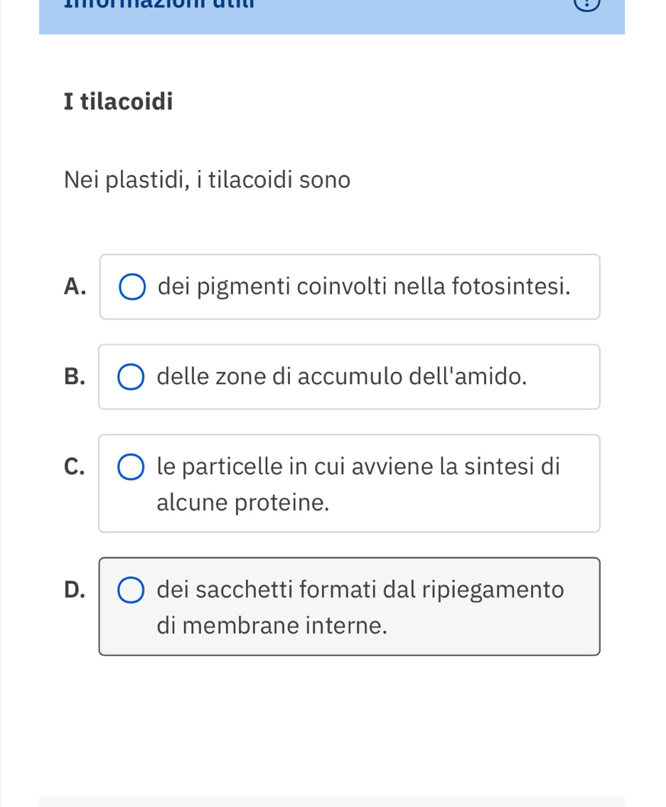This screenshot has height=807, width=666.
Task: Click the bold letter "B." label
Action: pos(73,377)
